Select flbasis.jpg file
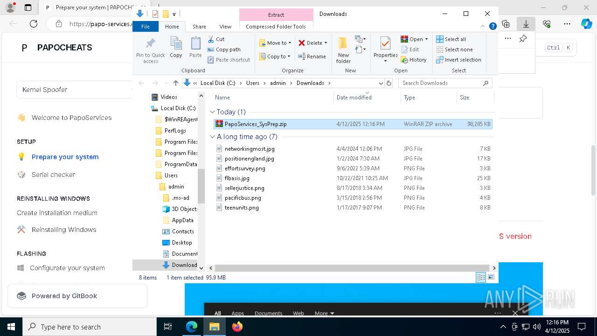The height and width of the screenshot is (336, 597). click(x=353, y=178)
